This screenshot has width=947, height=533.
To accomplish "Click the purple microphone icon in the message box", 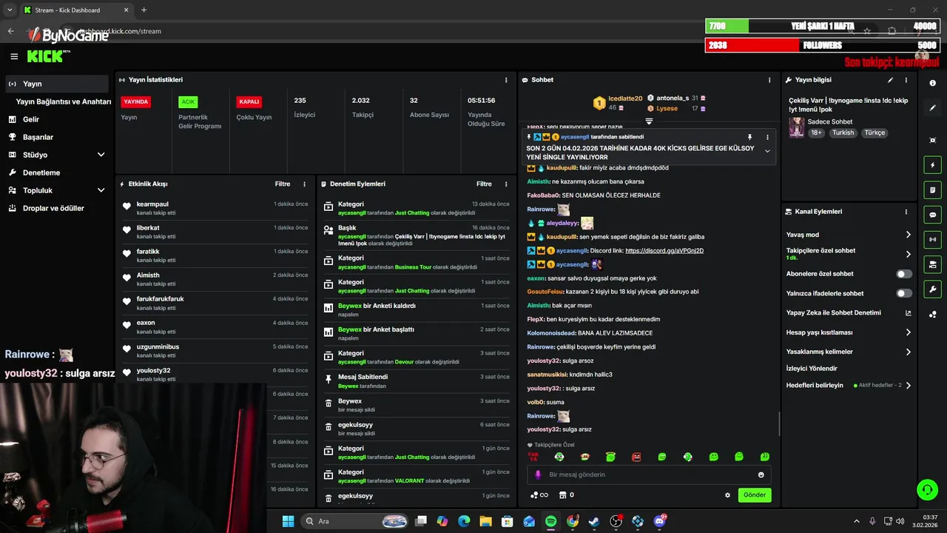I will [x=538, y=475].
